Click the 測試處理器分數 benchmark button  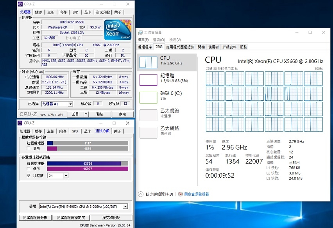click(35, 217)
